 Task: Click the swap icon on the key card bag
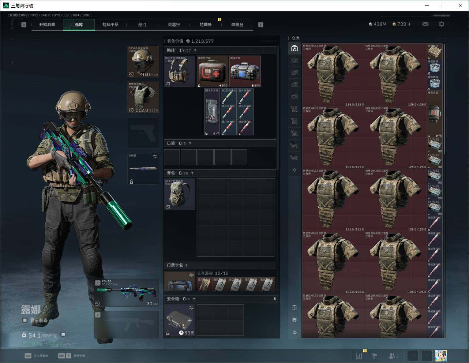[x=191, y=275]
